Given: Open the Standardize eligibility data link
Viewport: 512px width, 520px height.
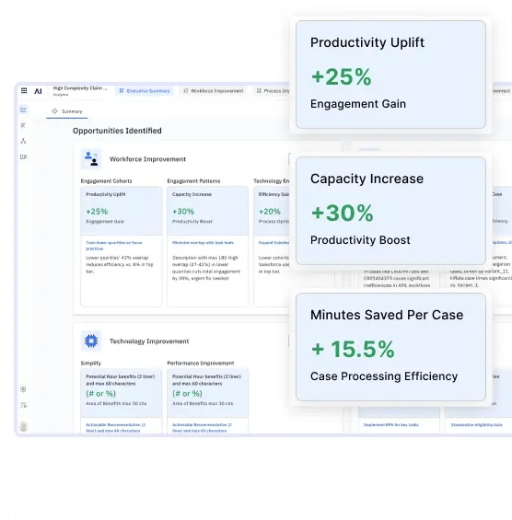Looking at the screenshot, I should point(476,425).
